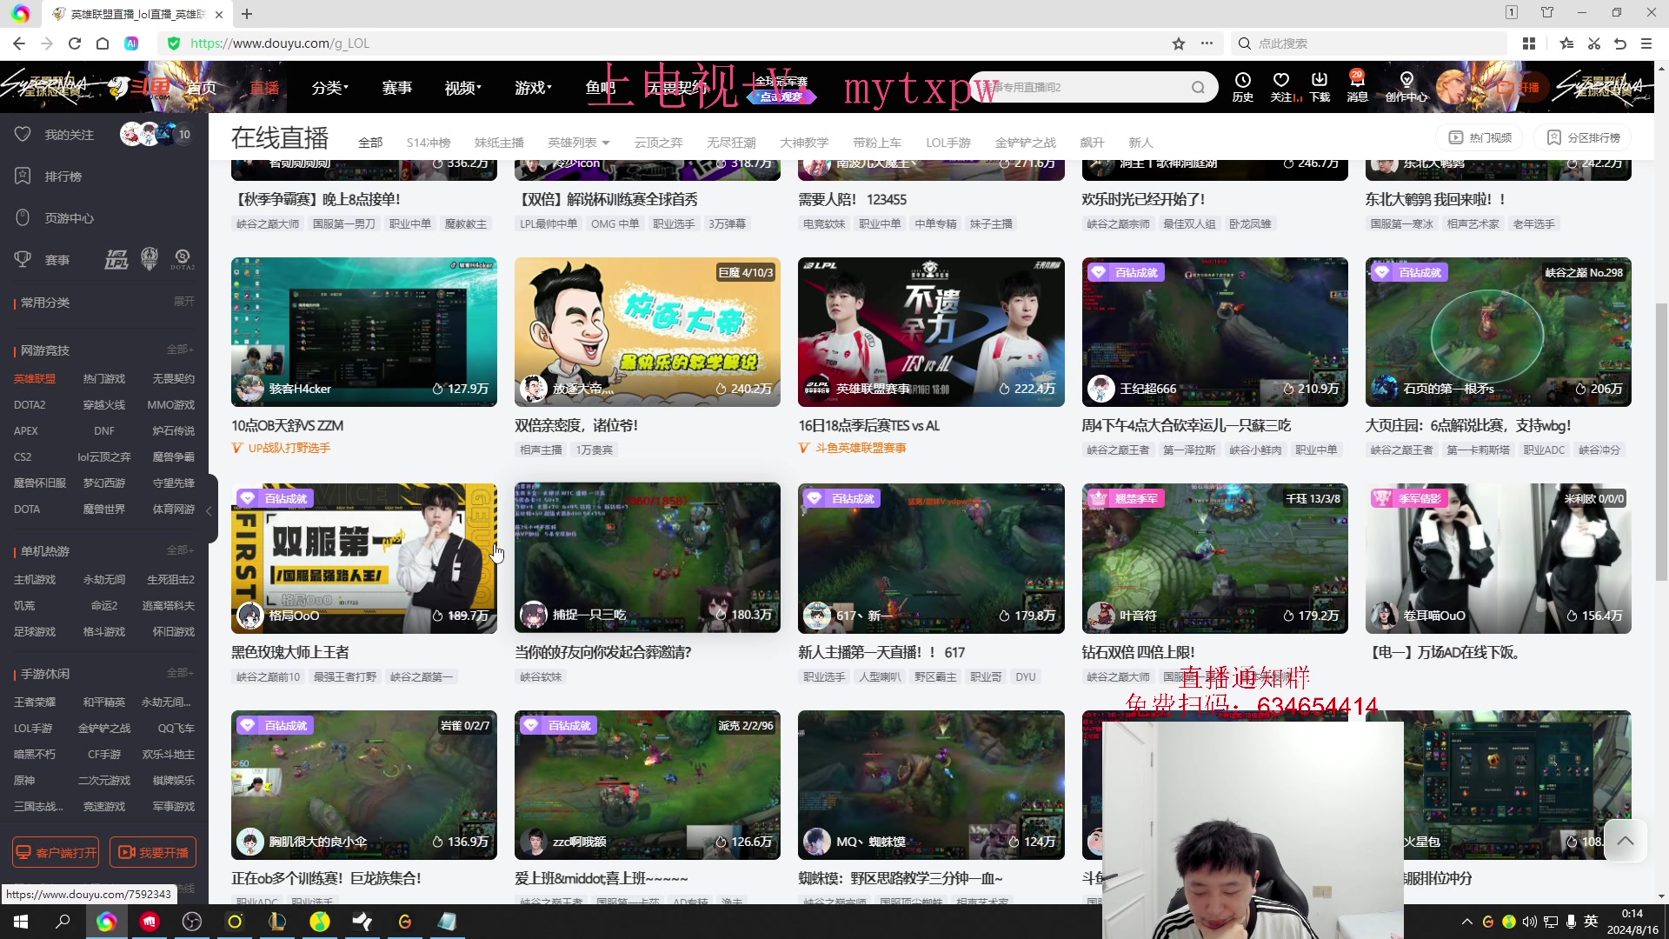Click the DOTA2 logo icon in sidebar
The width and height of the screenshot is (1669, 939).
coord(183,259)
